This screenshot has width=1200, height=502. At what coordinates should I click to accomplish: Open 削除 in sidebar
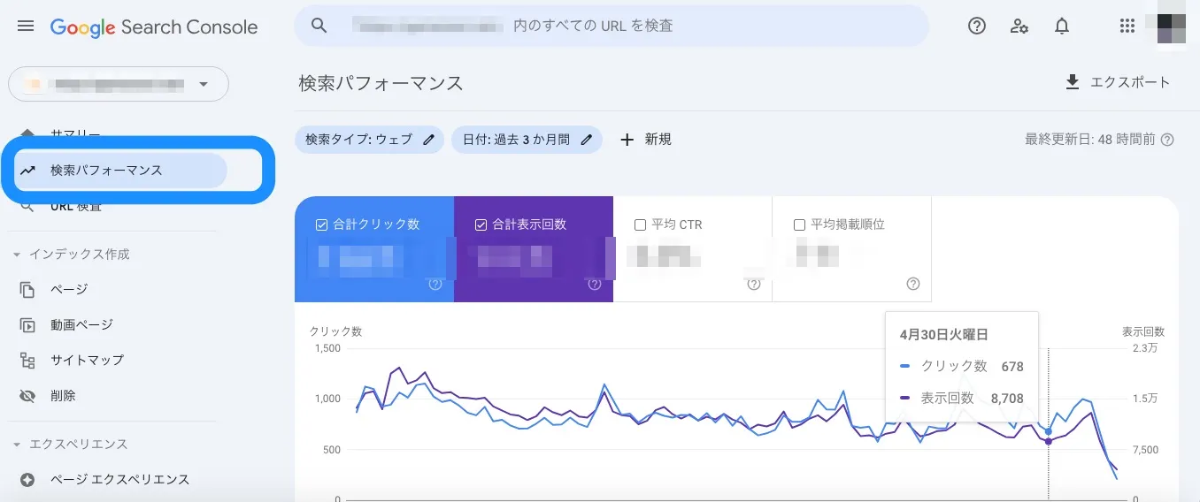point(63,396)
